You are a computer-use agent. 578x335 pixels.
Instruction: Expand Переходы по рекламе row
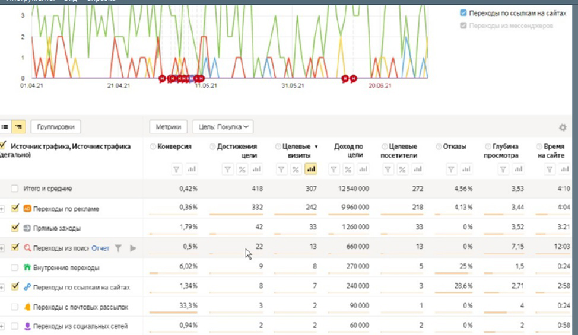(2, 209)
